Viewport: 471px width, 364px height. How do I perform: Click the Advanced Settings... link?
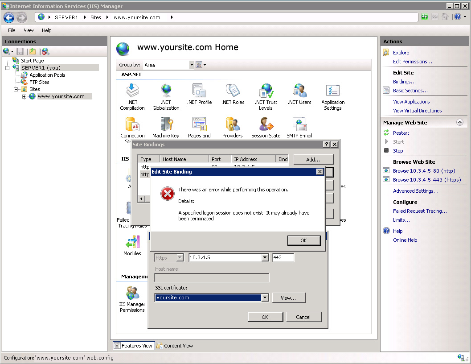tap(416, 191)
